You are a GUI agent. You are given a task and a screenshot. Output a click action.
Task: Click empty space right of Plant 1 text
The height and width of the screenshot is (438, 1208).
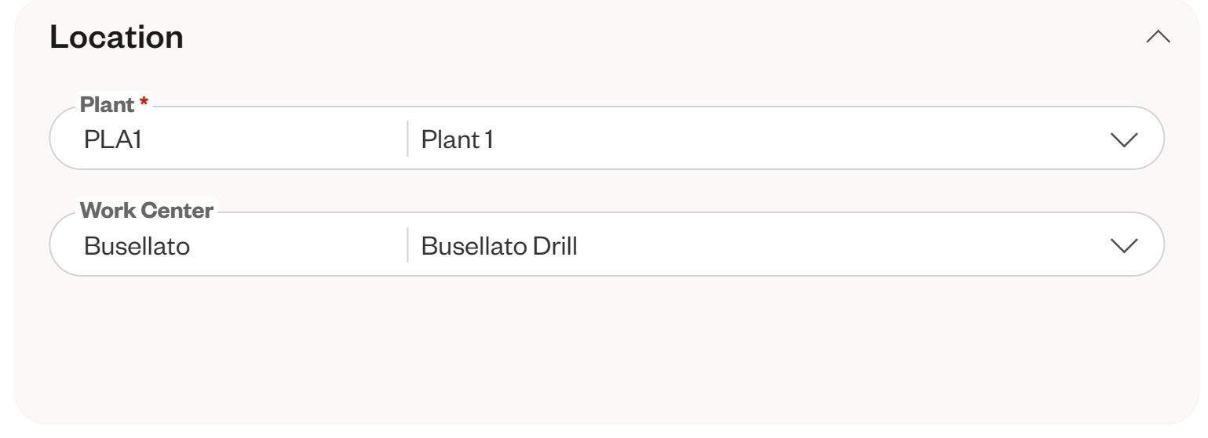pos(785,139)
